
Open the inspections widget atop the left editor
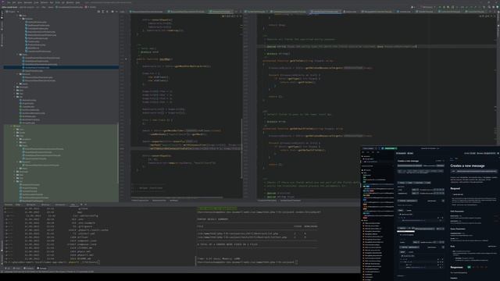[231, 16]
